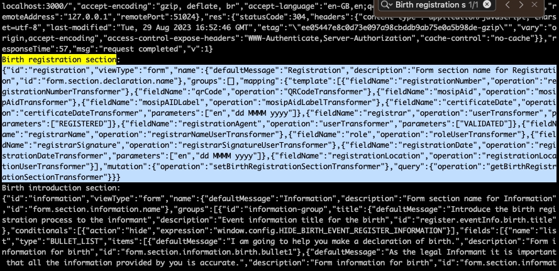559x271 pixels.
Task: Click the 1/1 match counter
Action: [x=473, y=4]
